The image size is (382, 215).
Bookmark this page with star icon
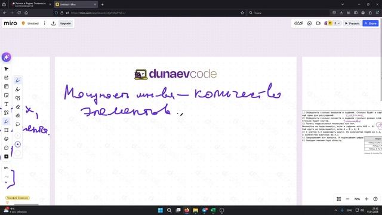242,13
